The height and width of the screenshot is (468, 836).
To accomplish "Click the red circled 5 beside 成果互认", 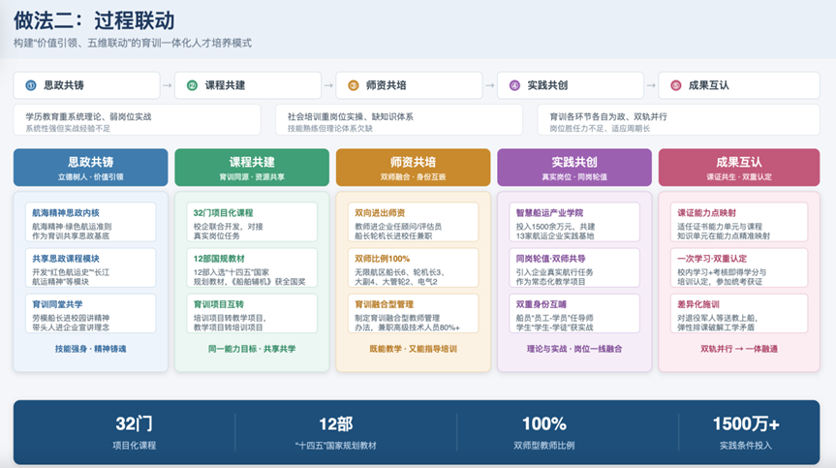I will (x=676, y=85).
